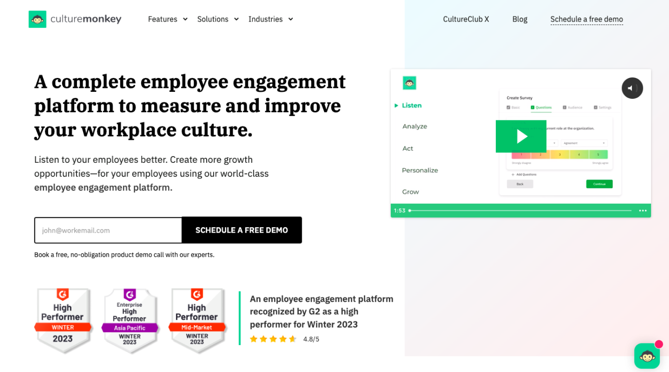This screenshot has width=669, height=372.
Task: Click the work email input field
Action: coord(108,230)
